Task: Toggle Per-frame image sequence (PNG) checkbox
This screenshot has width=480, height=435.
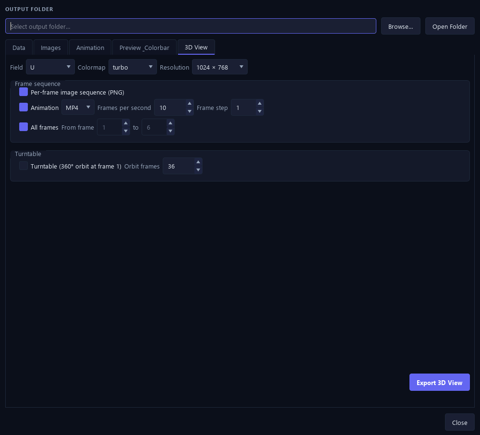Action: (x=23, y=92)
